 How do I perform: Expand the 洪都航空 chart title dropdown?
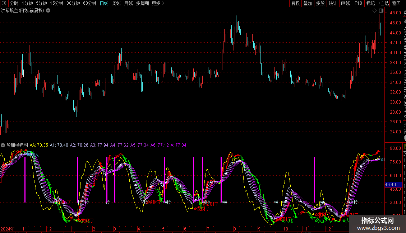(48, 11)
